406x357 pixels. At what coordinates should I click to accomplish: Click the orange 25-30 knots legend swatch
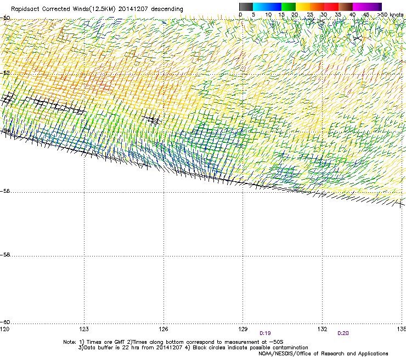317,7
